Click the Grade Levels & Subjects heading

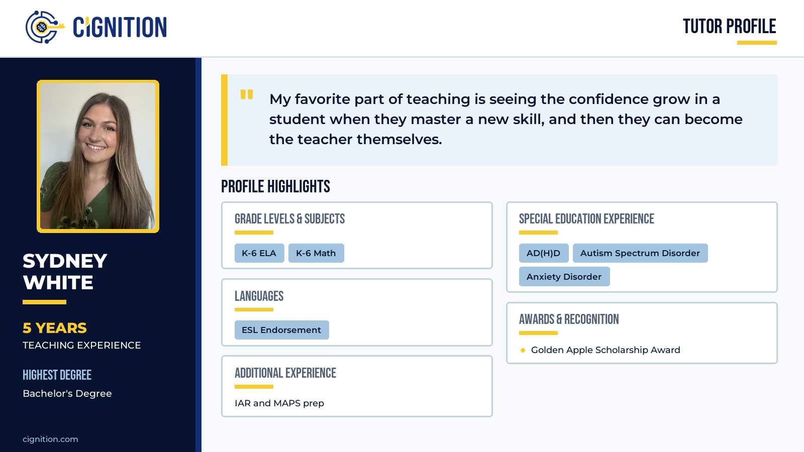[x=289, y=219]
